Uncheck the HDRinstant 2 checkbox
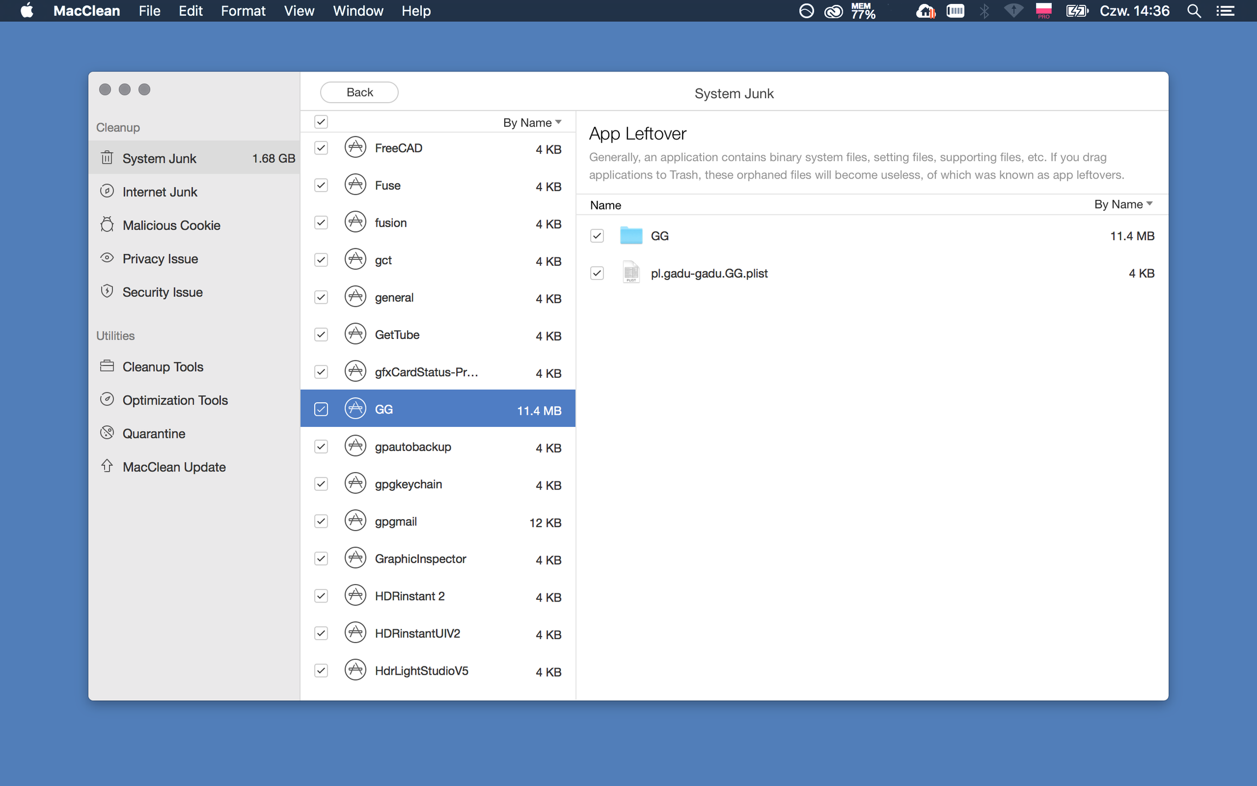The image size is (1257, 786). click(321, 596)
